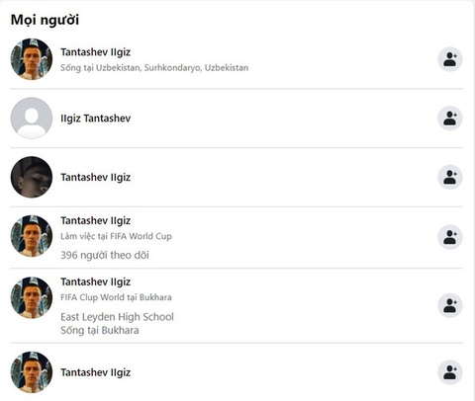Add the dark-avatar Tantashev Ilgiz as friend
This screenshot has height=401, width=475.
(x=450, y=177)
